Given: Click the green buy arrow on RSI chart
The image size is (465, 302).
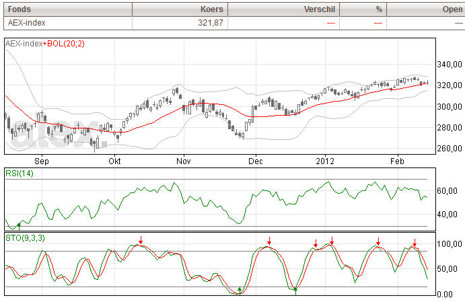Looking at the screenshot, I should point(20,227).
